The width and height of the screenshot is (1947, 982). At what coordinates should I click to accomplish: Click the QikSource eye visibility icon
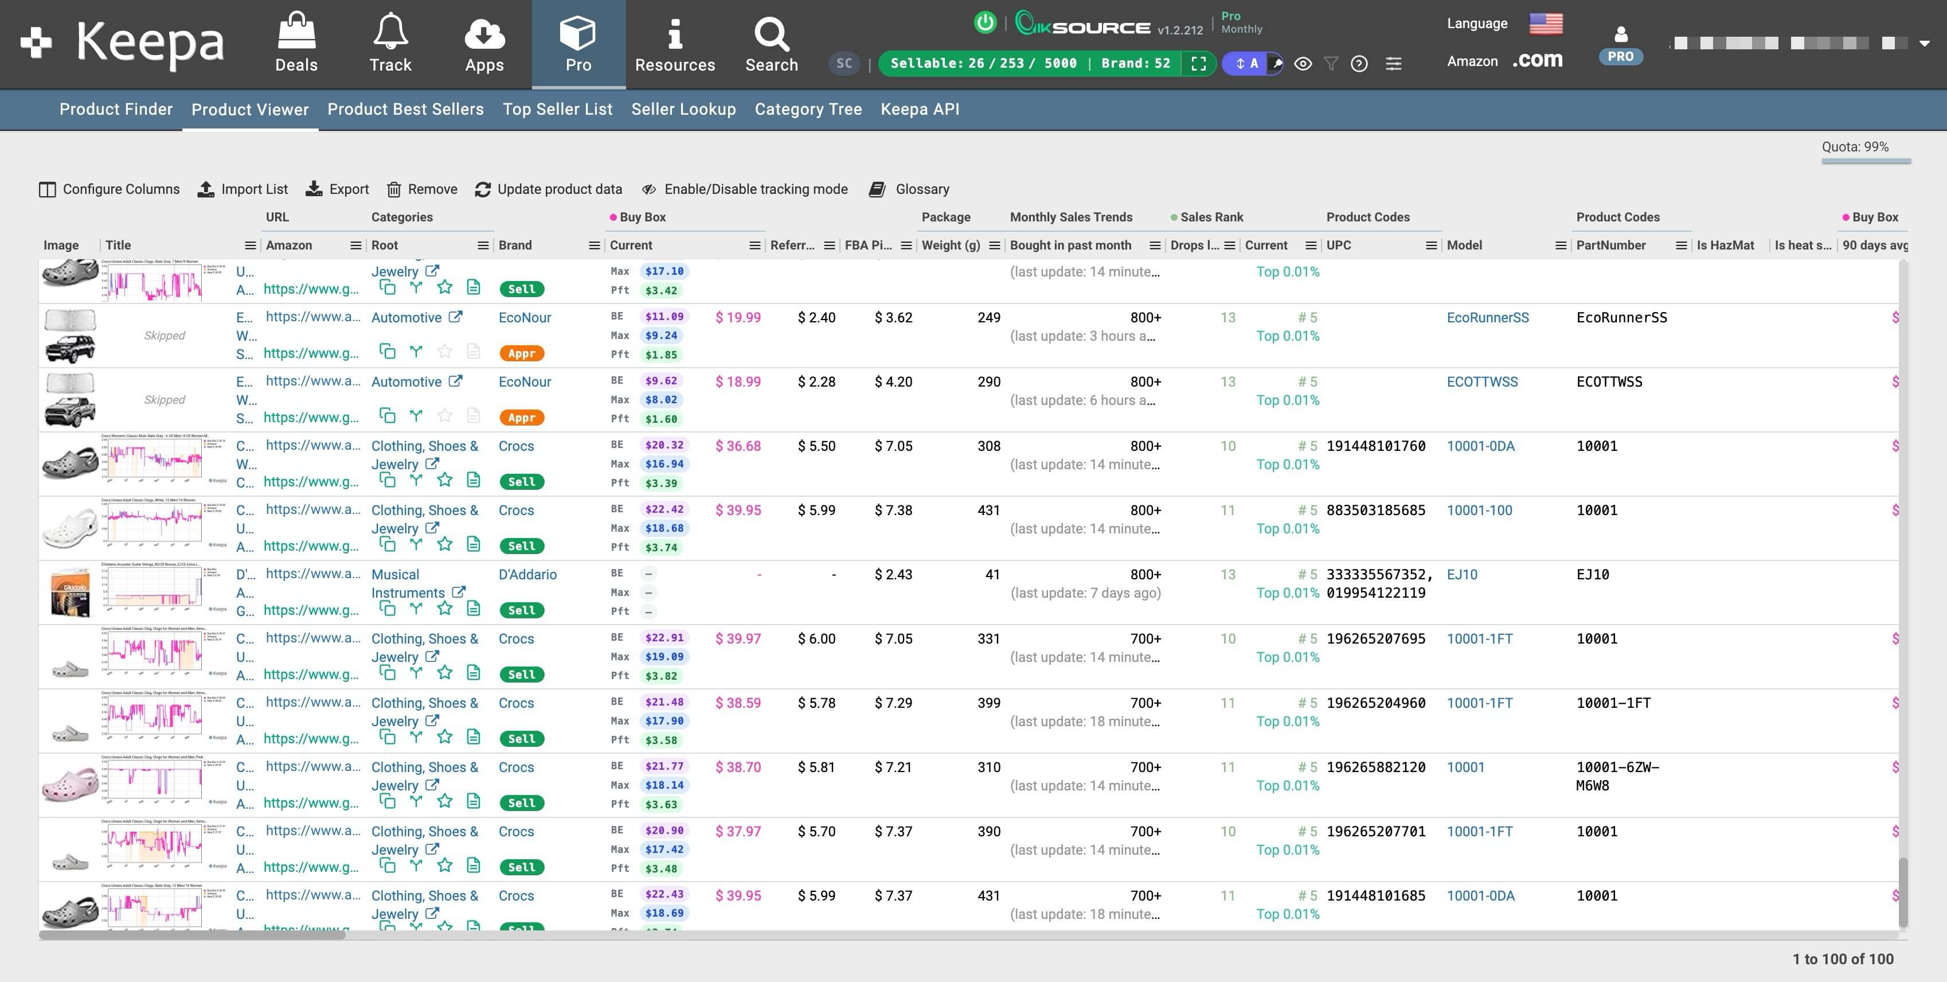tap(1302, 64)
